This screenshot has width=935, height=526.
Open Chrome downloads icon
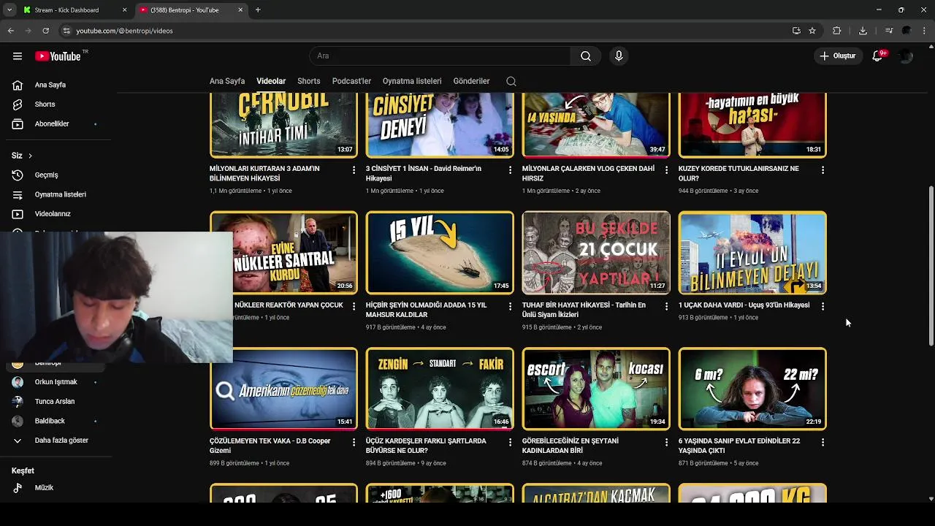tap(863, 31)
